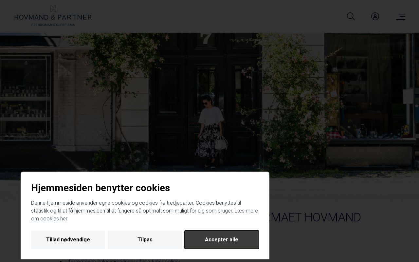Click the woman in the hero photo

(x=210, y=131)
